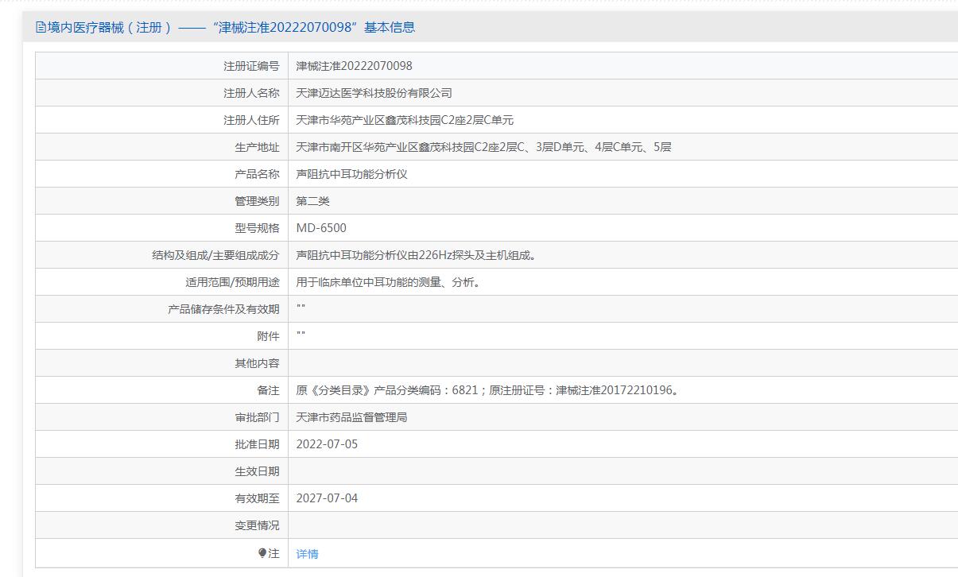Open the 详情 link
This screenshot has height=577, width=958.
tap(307, 554)
